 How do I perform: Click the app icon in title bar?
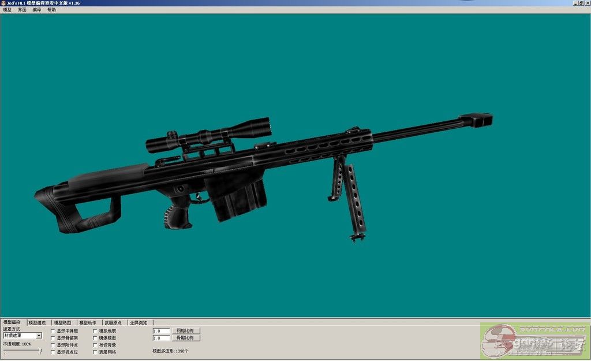[3, 3]
